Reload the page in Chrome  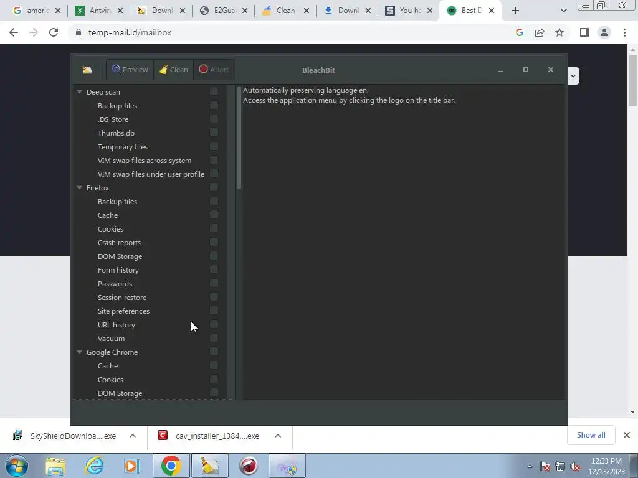tap(54, 32)
